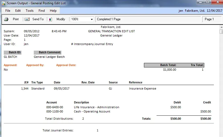
Task: Click inside the 100% zoom field
Action: (x=79, y=19)
